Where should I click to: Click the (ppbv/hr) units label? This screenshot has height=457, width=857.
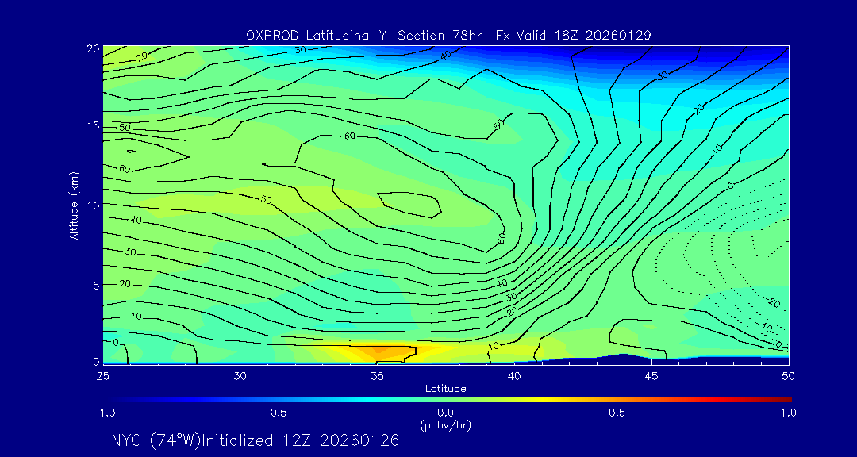445,425
